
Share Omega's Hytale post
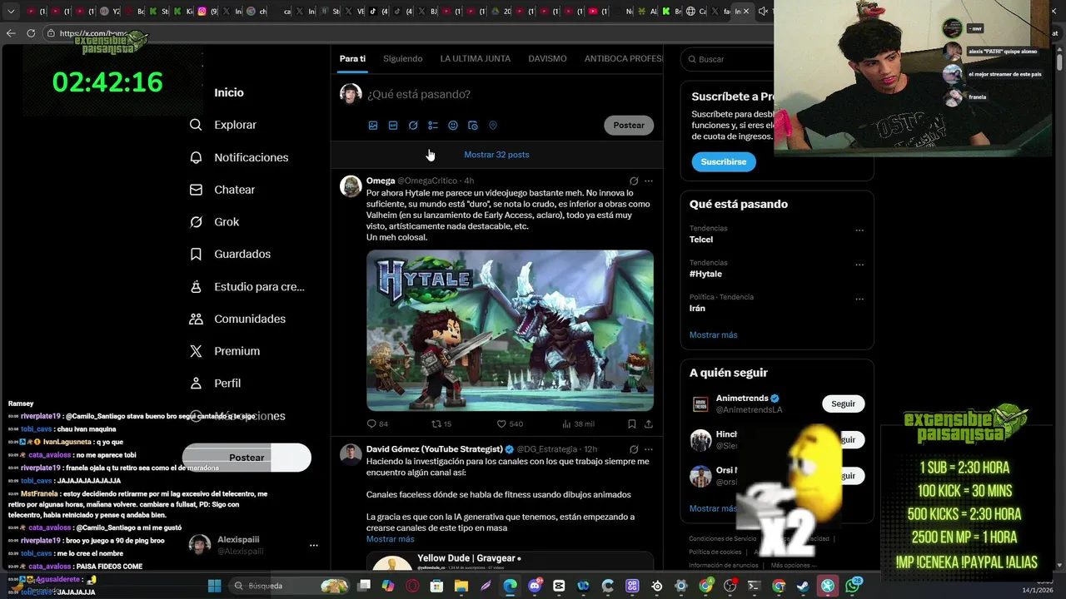coord(649,424)
